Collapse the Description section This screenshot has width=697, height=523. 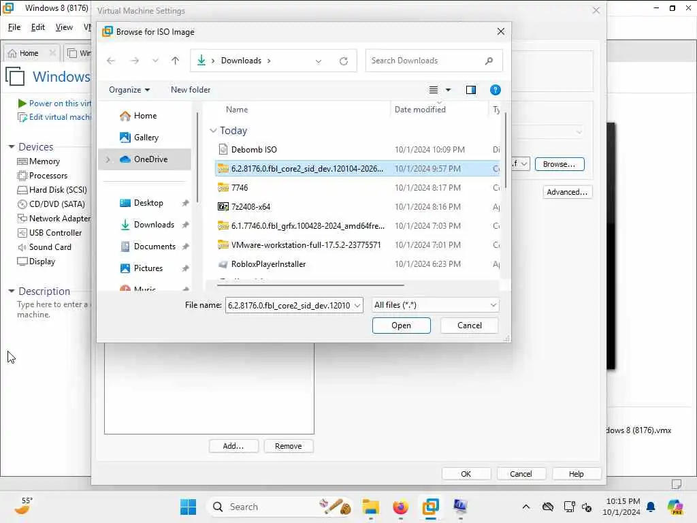[12, 291]
